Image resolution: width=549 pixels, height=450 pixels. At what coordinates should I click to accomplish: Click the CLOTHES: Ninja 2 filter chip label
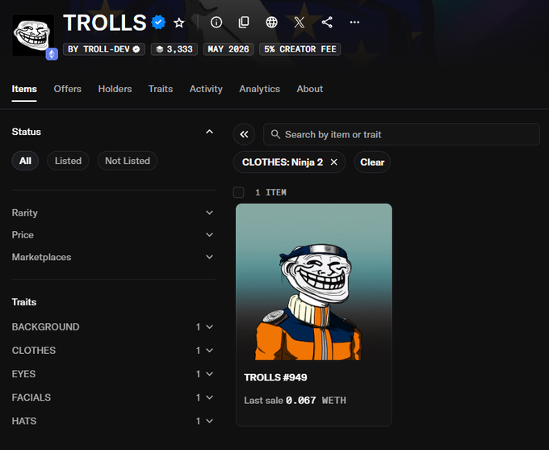(x=283, y=162)
